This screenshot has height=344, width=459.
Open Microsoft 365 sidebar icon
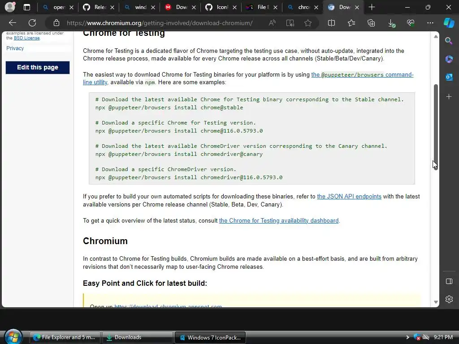pyautogui.click(x=449, y=59)
